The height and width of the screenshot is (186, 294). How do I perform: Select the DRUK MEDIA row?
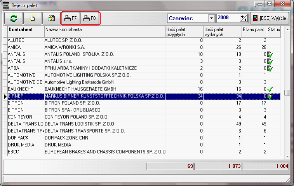coord(105,145)
